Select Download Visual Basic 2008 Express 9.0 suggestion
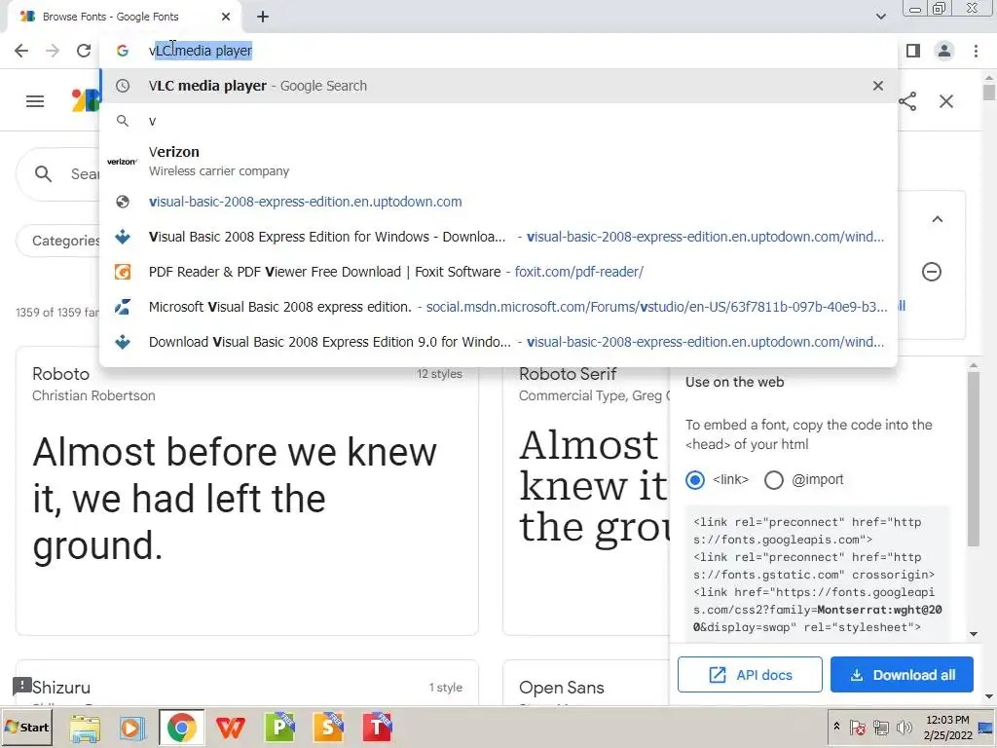The image size is (997, 748). coord(498,342)
